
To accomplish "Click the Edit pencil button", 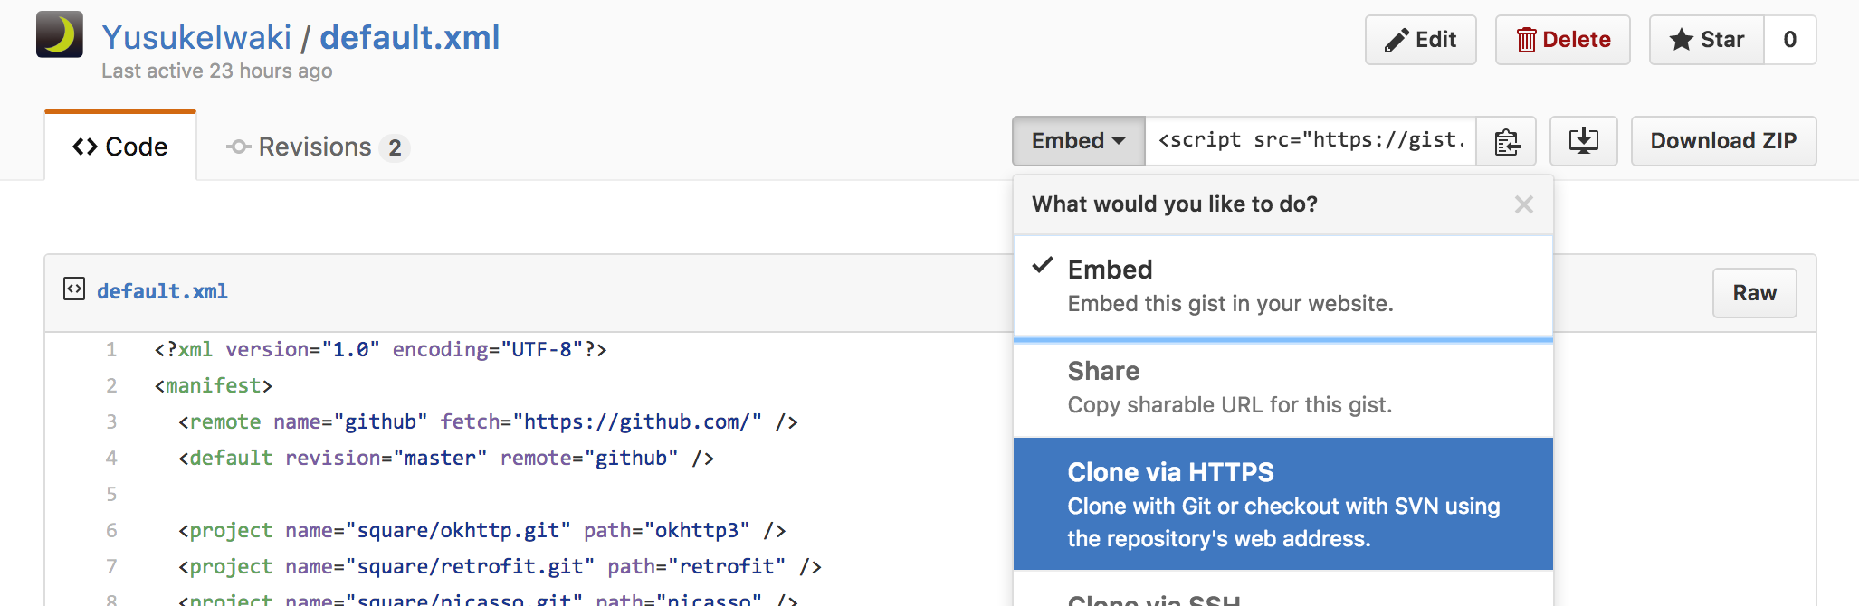I will click(1420, 40).
